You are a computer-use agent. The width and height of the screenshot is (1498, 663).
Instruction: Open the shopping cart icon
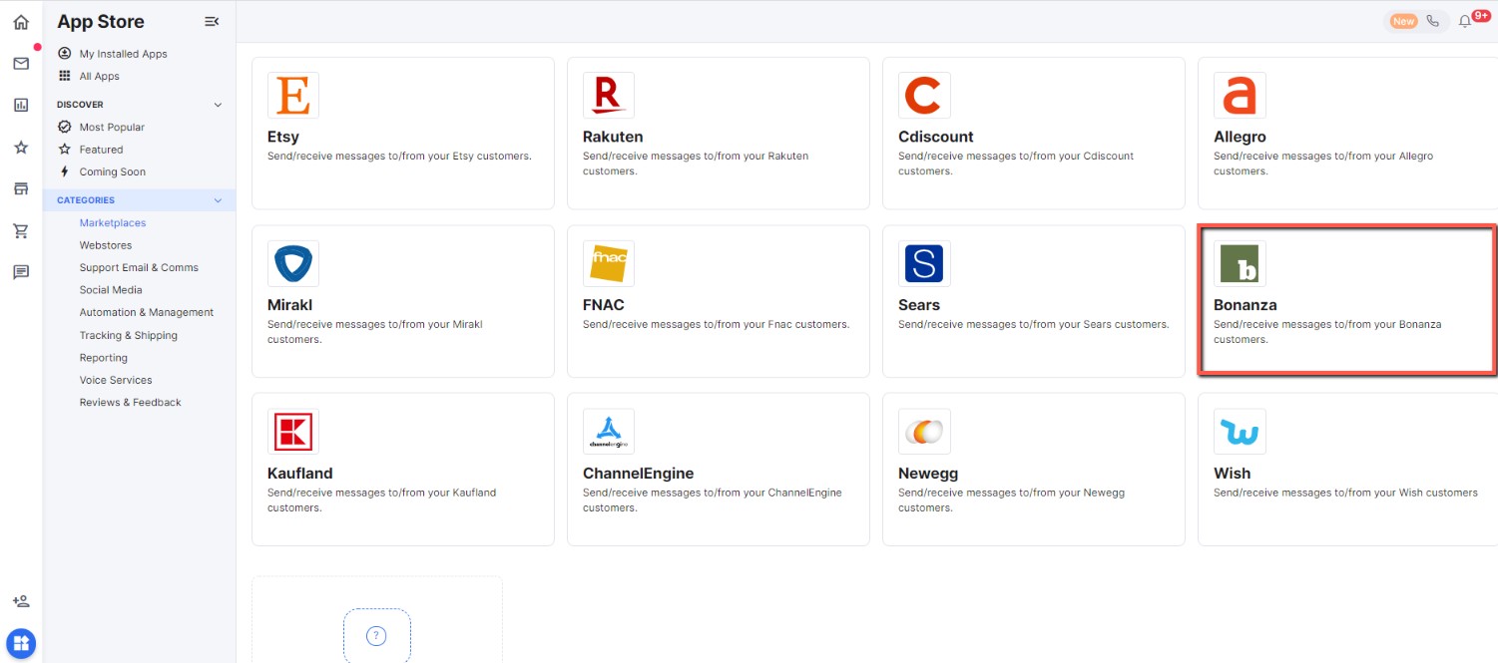[21, 231]
